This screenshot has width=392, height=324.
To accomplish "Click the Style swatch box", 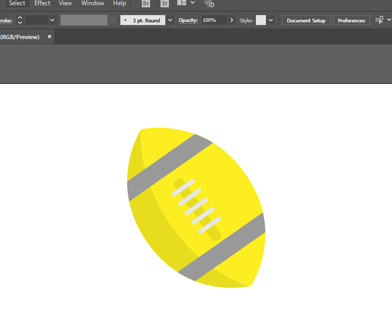I will point(261,20).
